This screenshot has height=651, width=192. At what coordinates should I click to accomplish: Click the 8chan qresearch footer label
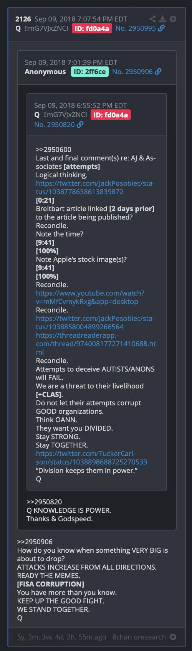pos(139,637)
